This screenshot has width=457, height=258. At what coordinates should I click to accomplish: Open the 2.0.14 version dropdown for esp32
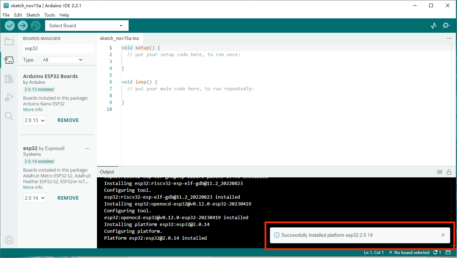click(34, 198)
